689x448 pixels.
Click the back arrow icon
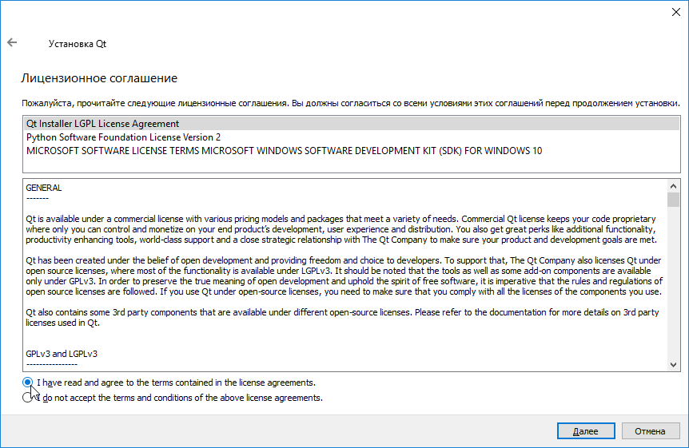pyautogui.click(x=12, y=43)
